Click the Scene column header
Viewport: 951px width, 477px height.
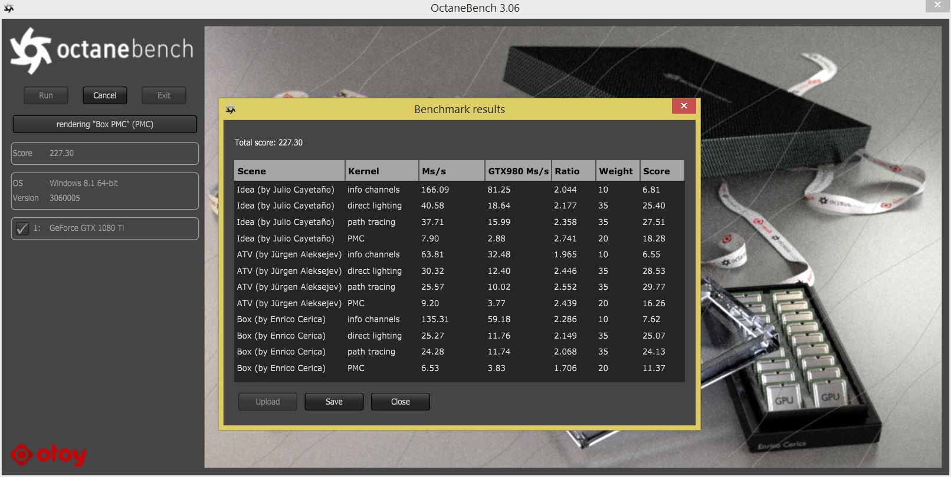coord(289,171)
